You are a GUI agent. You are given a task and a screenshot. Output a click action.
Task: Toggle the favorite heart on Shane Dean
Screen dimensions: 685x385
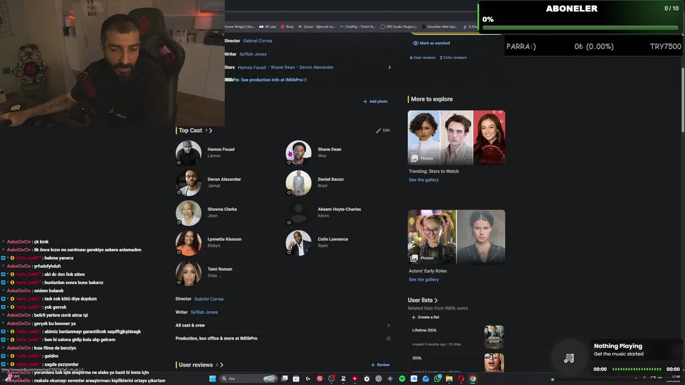click(289, 163)
